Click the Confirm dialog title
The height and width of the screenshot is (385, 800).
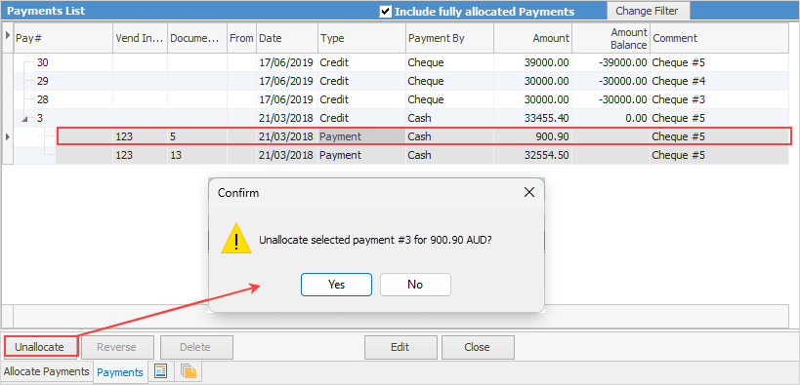[238, 193]
